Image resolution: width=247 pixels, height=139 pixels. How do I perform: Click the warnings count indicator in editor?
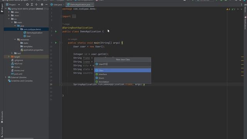click(x=228, y=9)
